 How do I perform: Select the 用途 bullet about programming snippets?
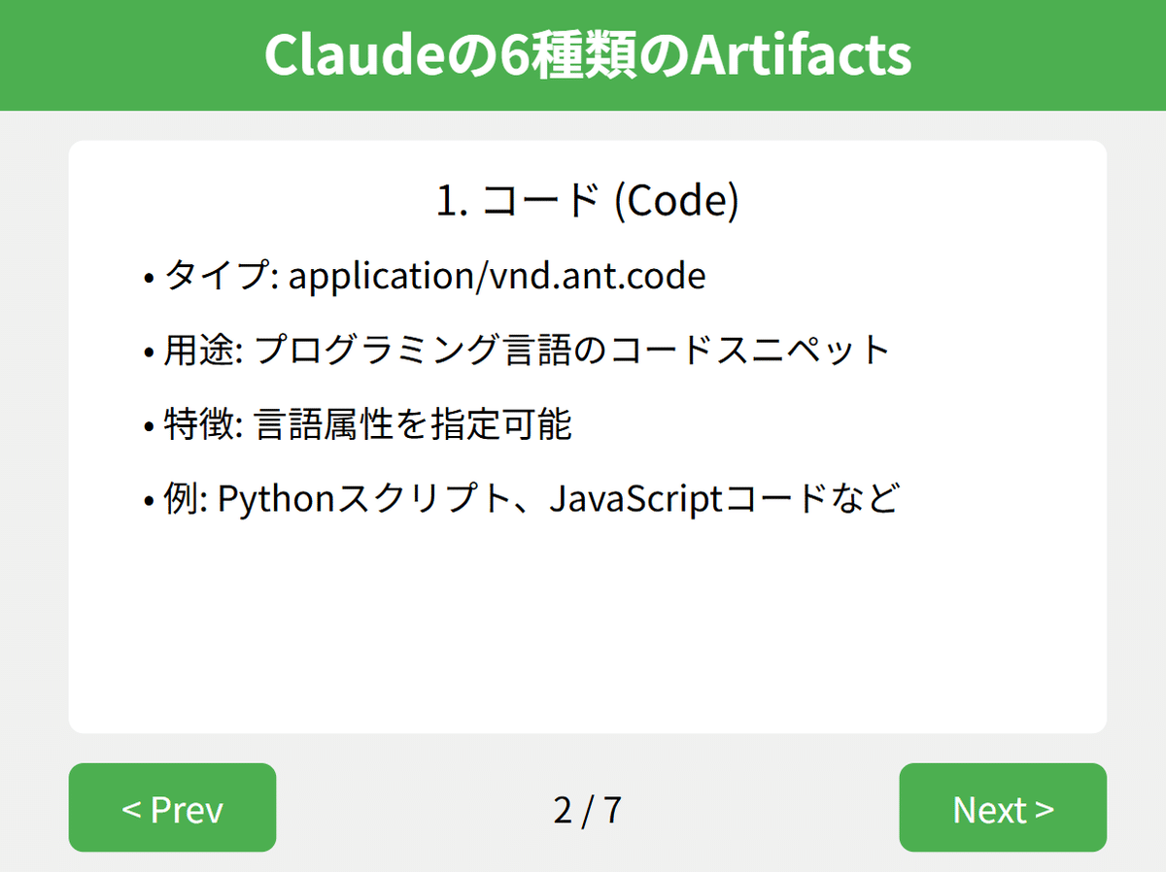coord(517,351)
